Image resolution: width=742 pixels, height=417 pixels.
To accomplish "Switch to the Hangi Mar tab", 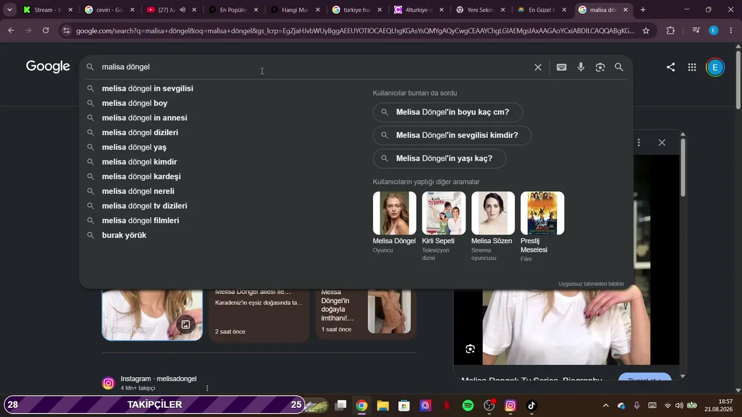I will point(296,10).
